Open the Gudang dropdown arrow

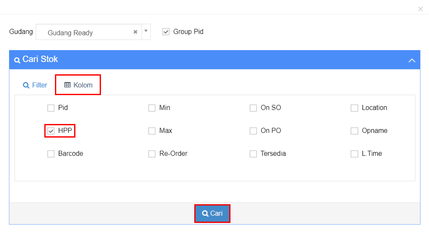(146, 31)
